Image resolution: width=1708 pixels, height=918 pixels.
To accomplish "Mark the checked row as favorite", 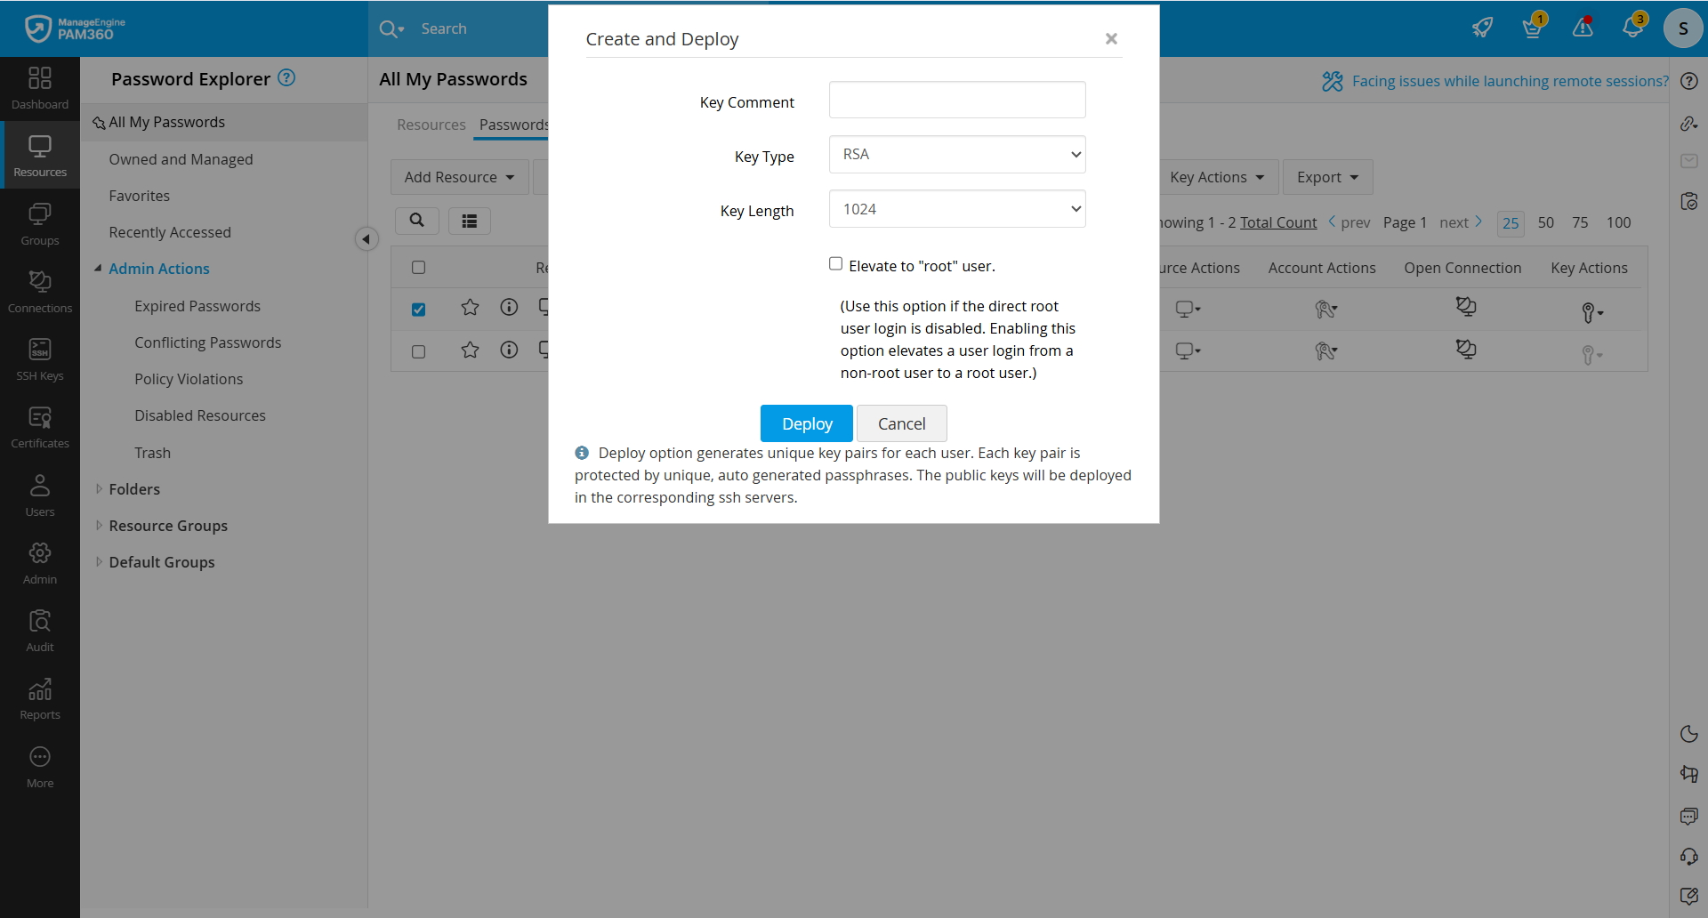I will tap(470, 308).
